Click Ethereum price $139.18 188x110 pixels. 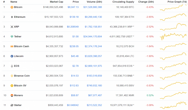coord(74,17)
